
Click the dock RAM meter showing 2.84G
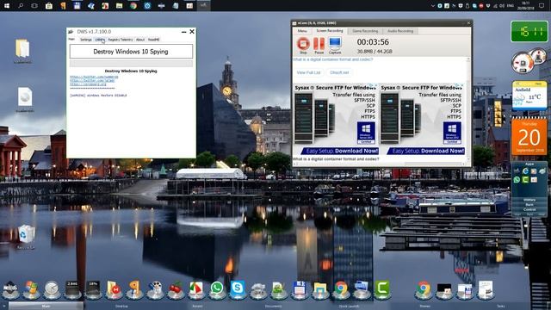click(72, 289)
